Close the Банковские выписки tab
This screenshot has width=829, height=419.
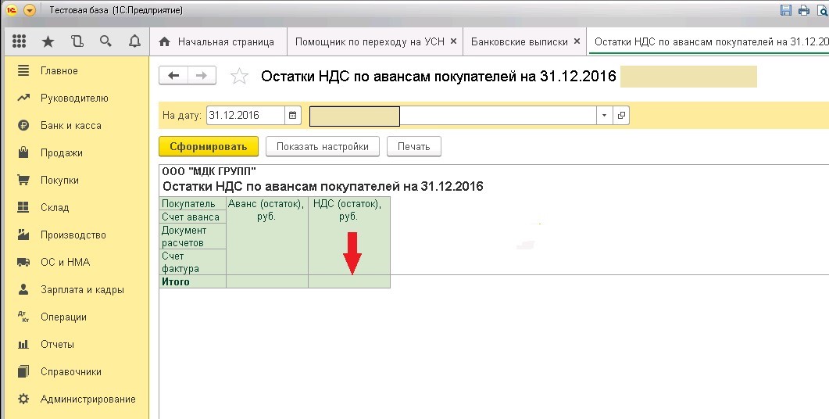[577, 41]
